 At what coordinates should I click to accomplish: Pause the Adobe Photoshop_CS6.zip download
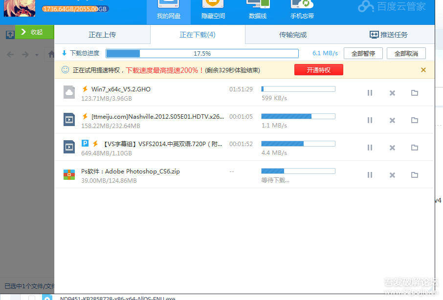(x=370, y=175)
